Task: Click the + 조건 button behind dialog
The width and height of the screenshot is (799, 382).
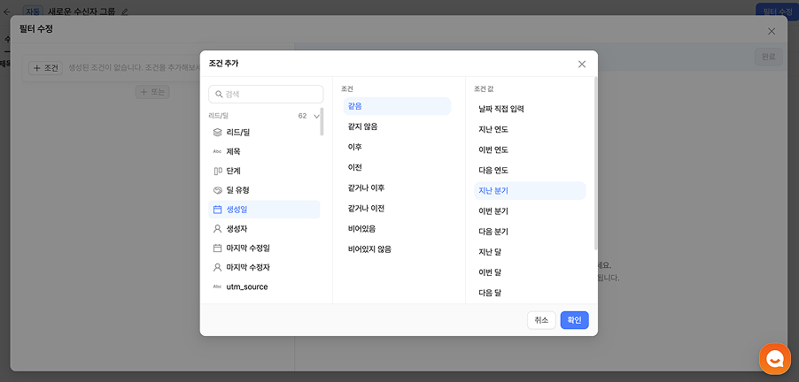Action: 45,68
